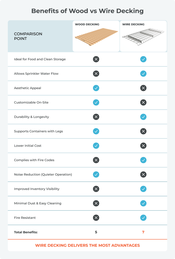Click the Total Benefits label

(26, 232)
